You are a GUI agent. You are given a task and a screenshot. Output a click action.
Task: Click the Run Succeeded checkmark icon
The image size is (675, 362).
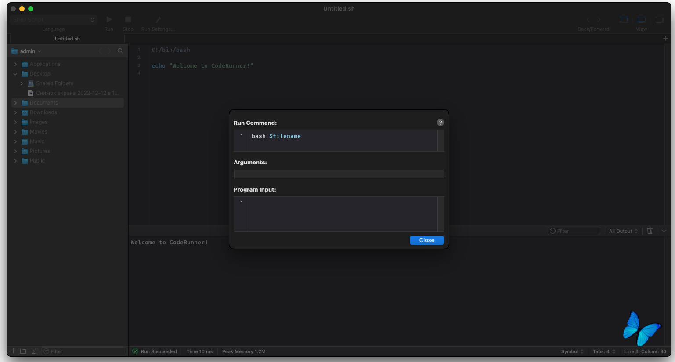(135, 351)
